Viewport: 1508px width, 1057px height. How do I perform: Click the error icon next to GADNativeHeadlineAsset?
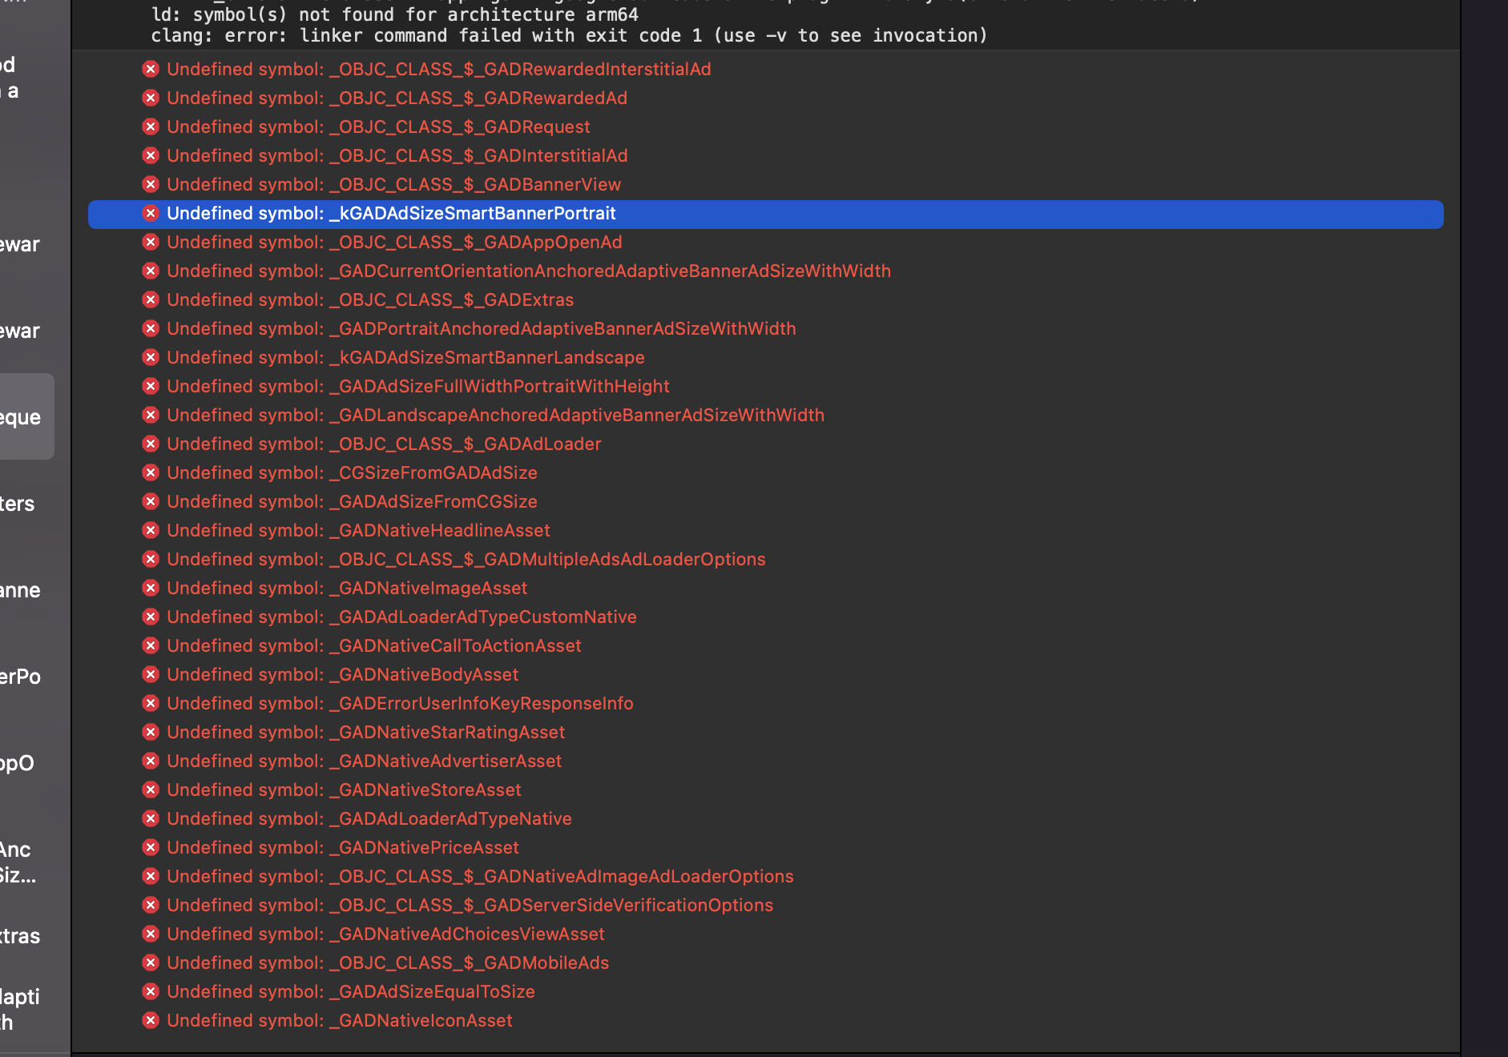[x=151, y=531]
